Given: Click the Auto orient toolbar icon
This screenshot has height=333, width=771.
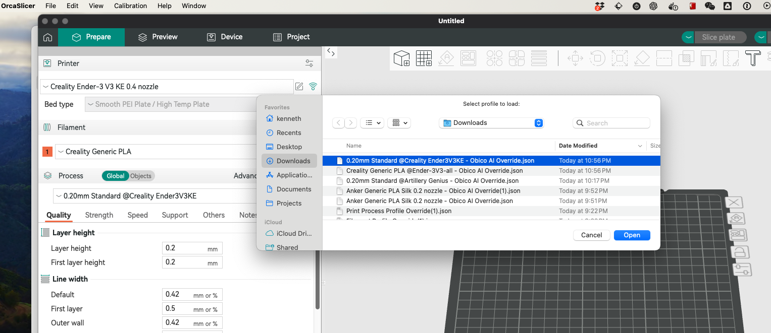Looking at the screenshot, I should pyautogui.click(x=446, y=58).
